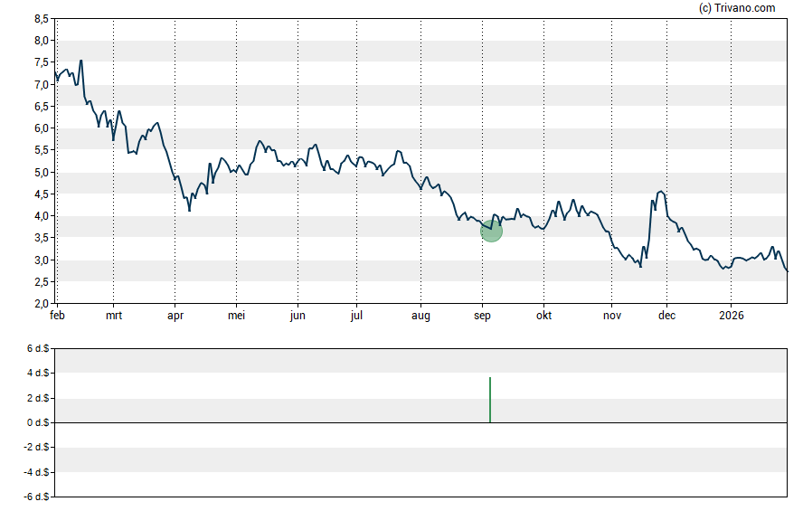Open the Trivano.com copyright link
The width and height of the screenshot is (803, 511).
pos(738,8)
